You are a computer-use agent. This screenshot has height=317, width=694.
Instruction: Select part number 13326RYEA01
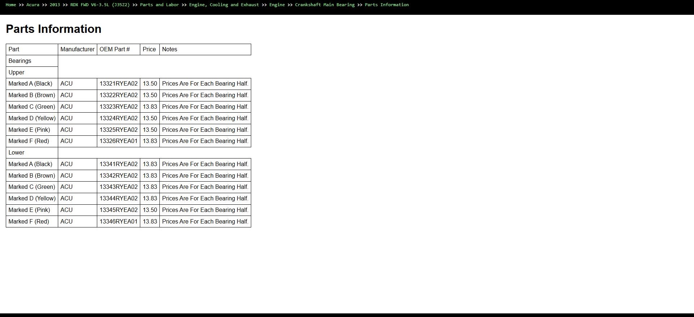coord(119,141)
